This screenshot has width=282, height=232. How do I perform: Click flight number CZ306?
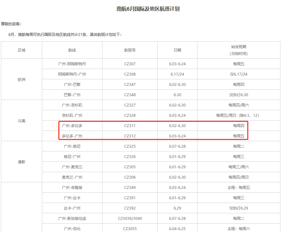tap(130, 177)
